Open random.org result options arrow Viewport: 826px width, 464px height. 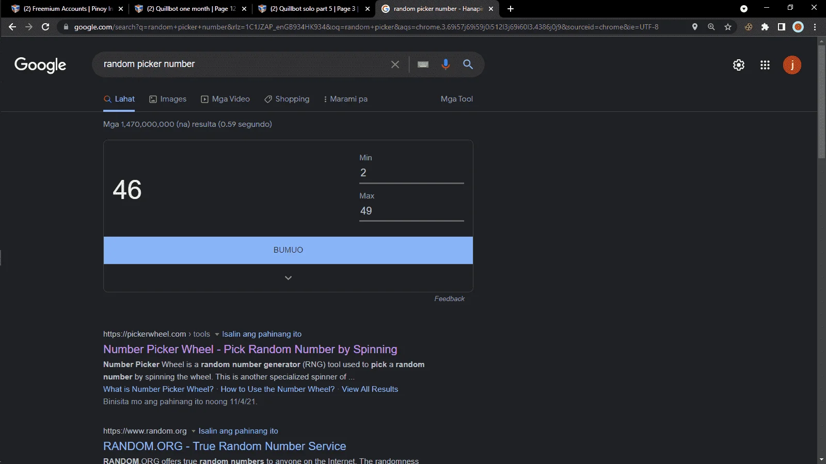tap(194, 431)
